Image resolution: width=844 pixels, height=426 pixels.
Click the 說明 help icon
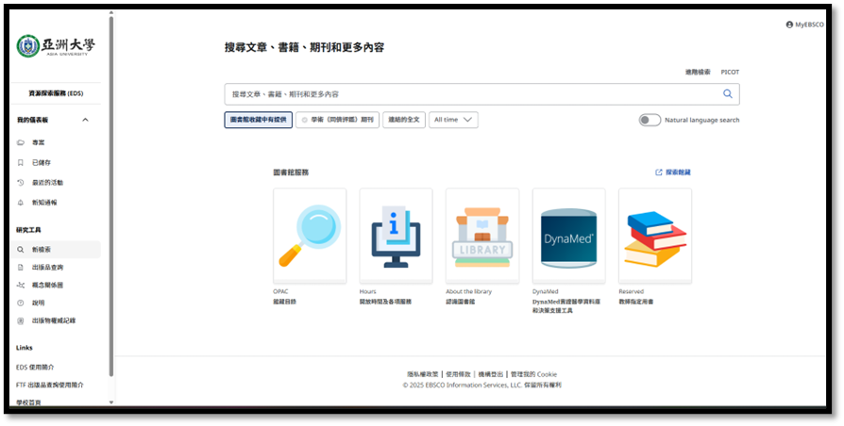(x=21, y=303)
